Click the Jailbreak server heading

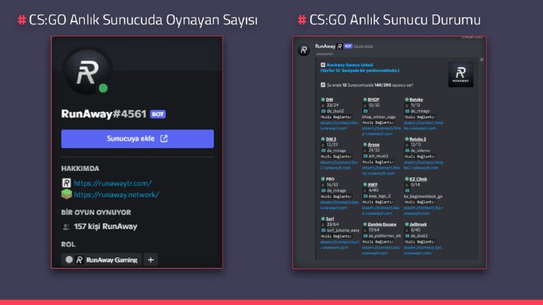point(418,224)
